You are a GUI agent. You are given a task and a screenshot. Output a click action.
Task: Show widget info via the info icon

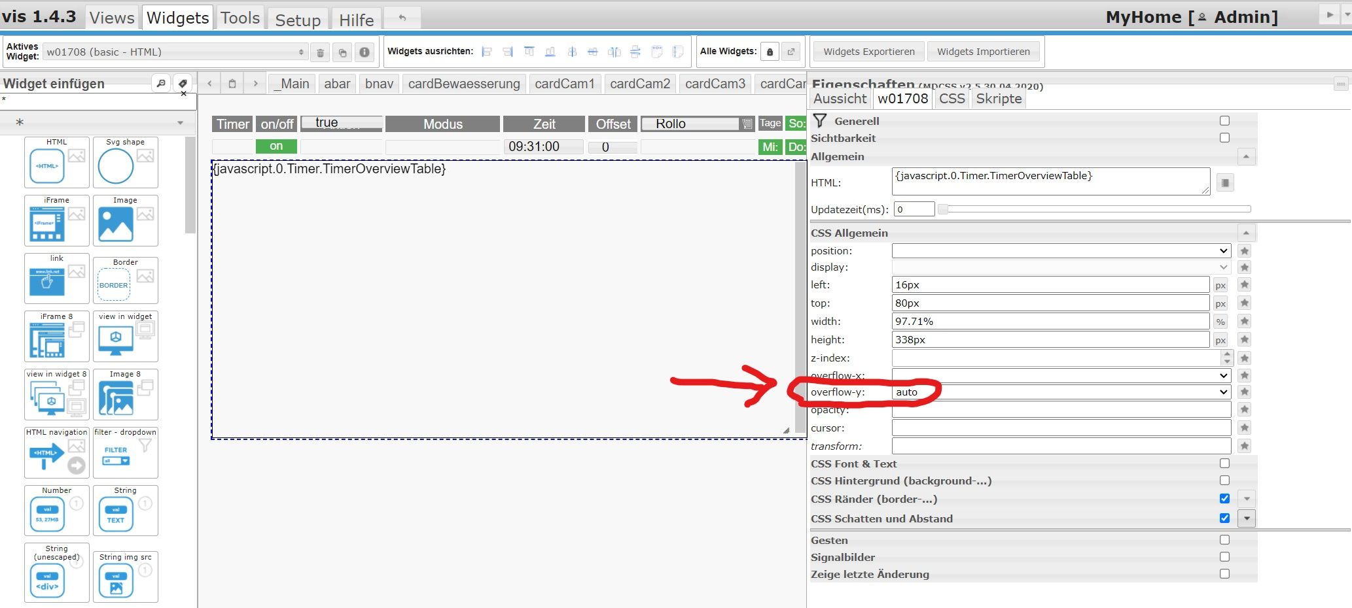pos(365,52)
